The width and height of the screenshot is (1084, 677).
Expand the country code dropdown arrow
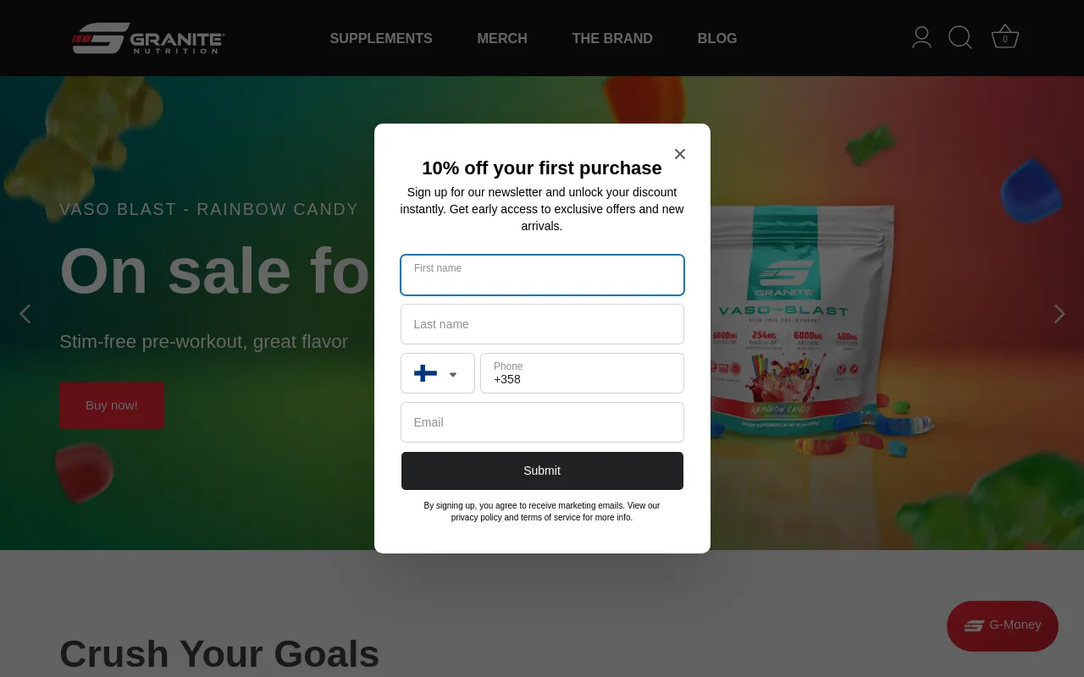coord(453,375)
